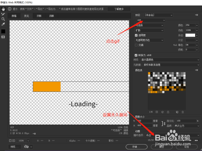
Task: Click the 了解更多 learn more button
Action: click(x=119, y=9)
